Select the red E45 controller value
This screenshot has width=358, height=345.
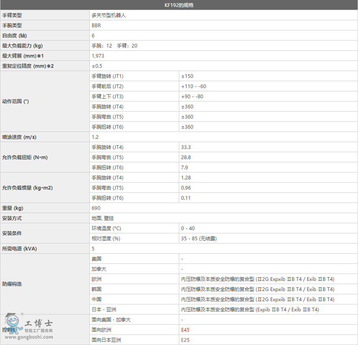coord(184,330)
